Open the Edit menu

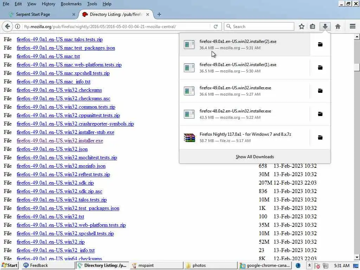[18, 4]
